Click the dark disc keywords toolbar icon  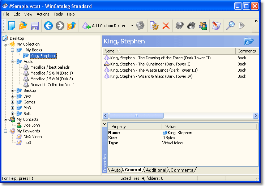pos(191,26)
